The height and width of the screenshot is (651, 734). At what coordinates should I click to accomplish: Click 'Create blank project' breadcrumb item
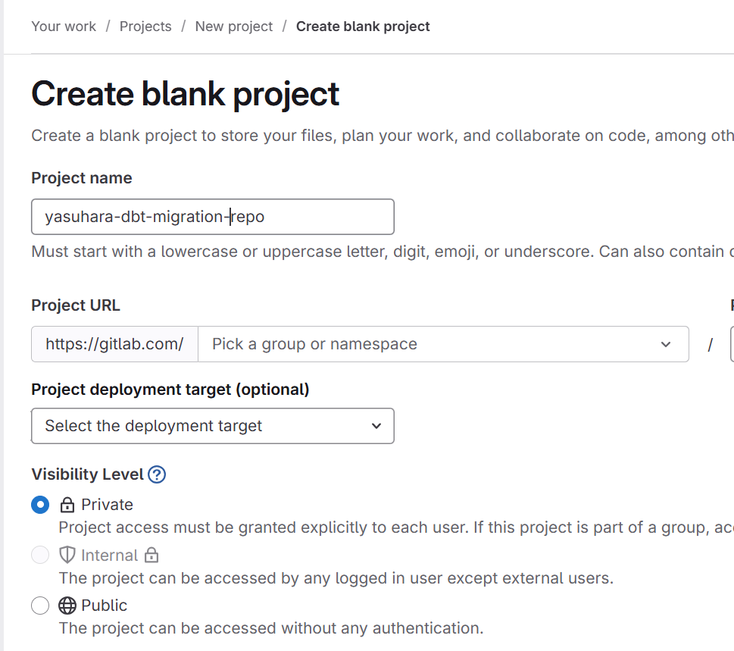tap(363, 27)
